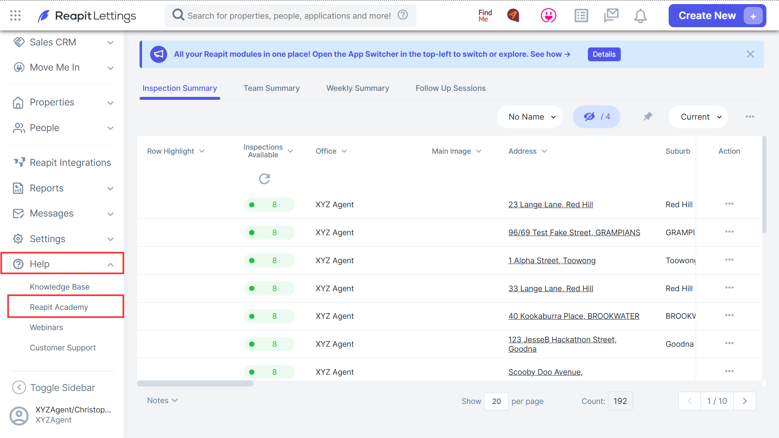This screenshot has width=779, height=438.
Task: Click the Find Me icon
Action: coord(485,15)
